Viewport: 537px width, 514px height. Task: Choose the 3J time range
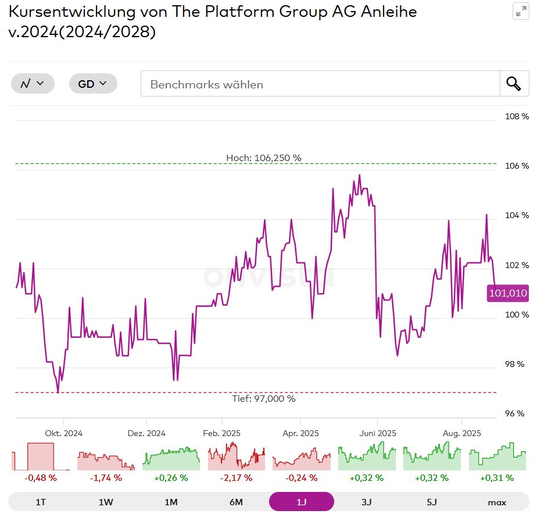pyautogui.click(x=366, y=502)
